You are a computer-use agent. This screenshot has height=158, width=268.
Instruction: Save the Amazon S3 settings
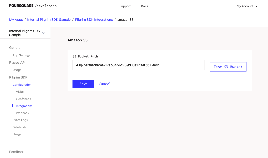83,84
